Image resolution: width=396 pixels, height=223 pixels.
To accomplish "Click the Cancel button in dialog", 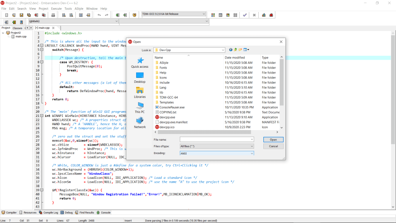I will click(x=273, y=146).
